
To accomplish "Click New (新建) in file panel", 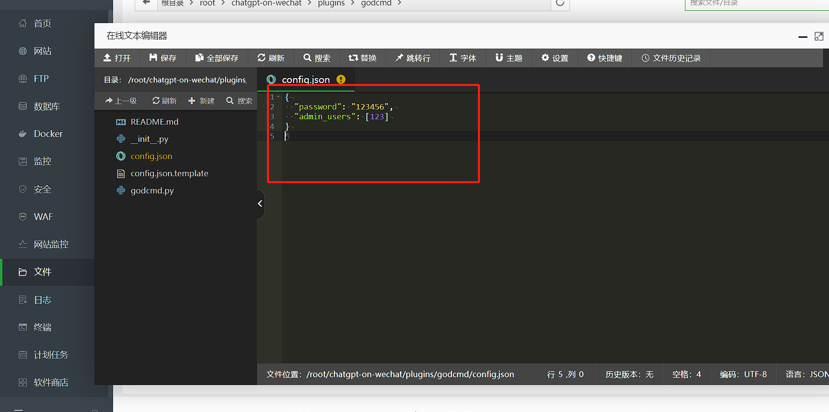I will (201, 101).
